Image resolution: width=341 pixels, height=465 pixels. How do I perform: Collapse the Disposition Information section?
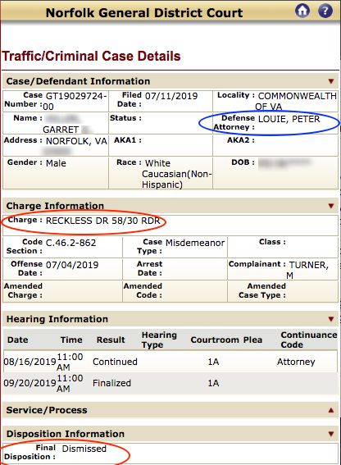(331, 434)
